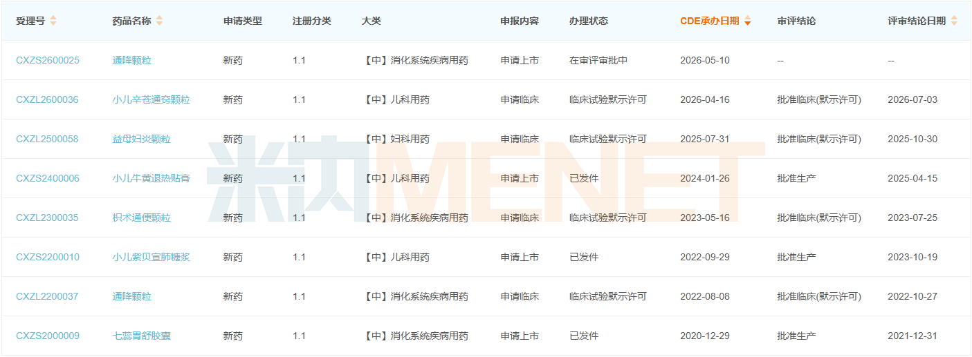View drug 枳术通便颗粒 details
The width and height of the screenshot is (972, 357).
coord(141,218)
